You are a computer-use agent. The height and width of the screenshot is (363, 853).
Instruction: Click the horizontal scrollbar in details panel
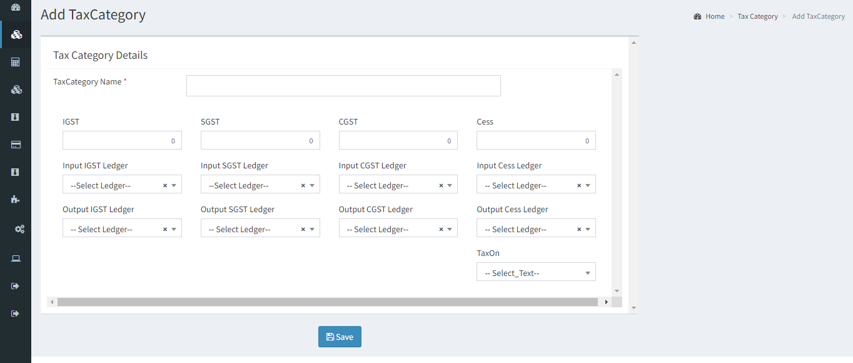pyautogui.click(x=327, y=302)
